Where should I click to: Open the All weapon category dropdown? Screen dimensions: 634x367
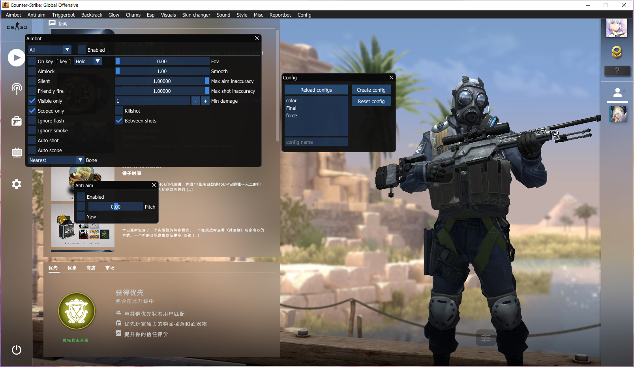point(50,50)
